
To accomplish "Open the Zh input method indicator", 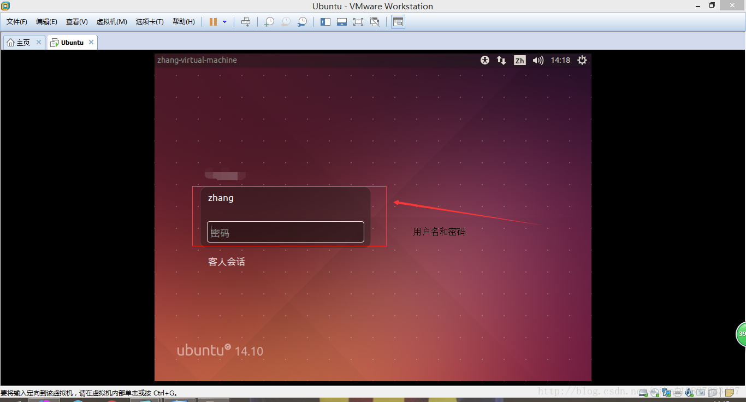I will point(520,60).
